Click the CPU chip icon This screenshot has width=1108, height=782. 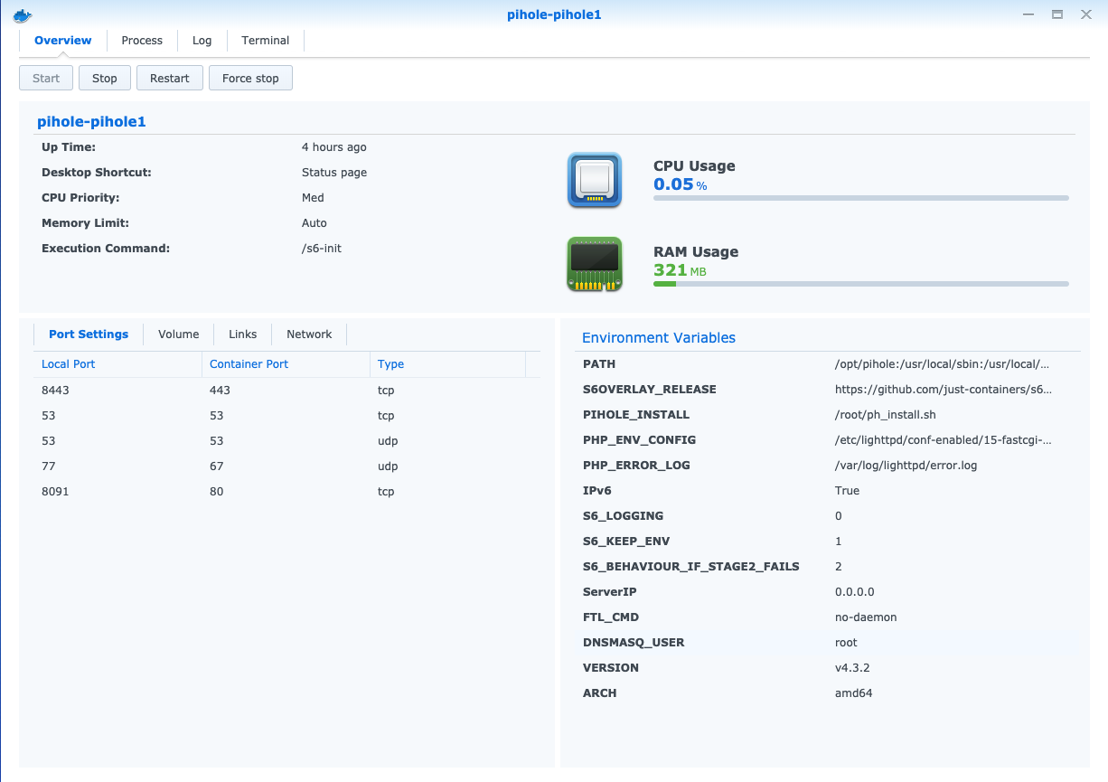[x=594, y=180]
